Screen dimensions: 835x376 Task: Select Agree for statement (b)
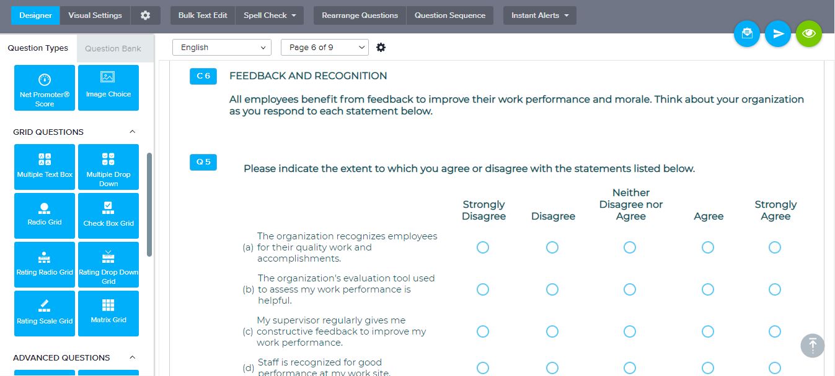(708, 289)
